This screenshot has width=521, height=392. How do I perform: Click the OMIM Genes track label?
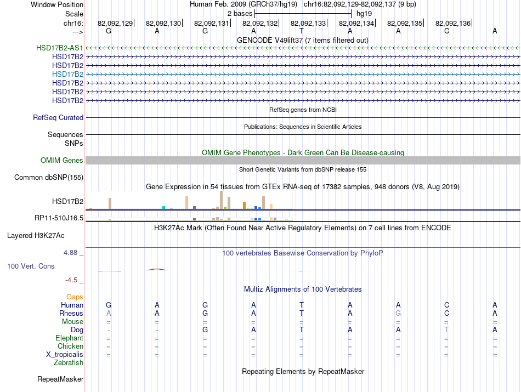click(x=61, y=161)
